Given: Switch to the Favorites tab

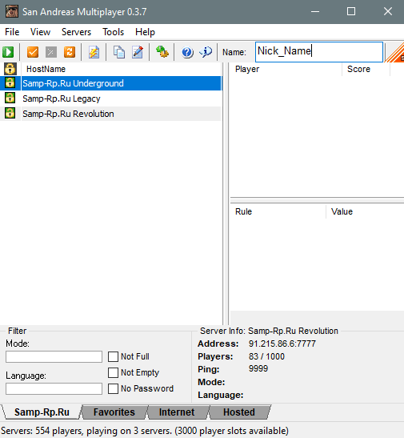Looking at the screenshot, I should (x=114, y=412).
